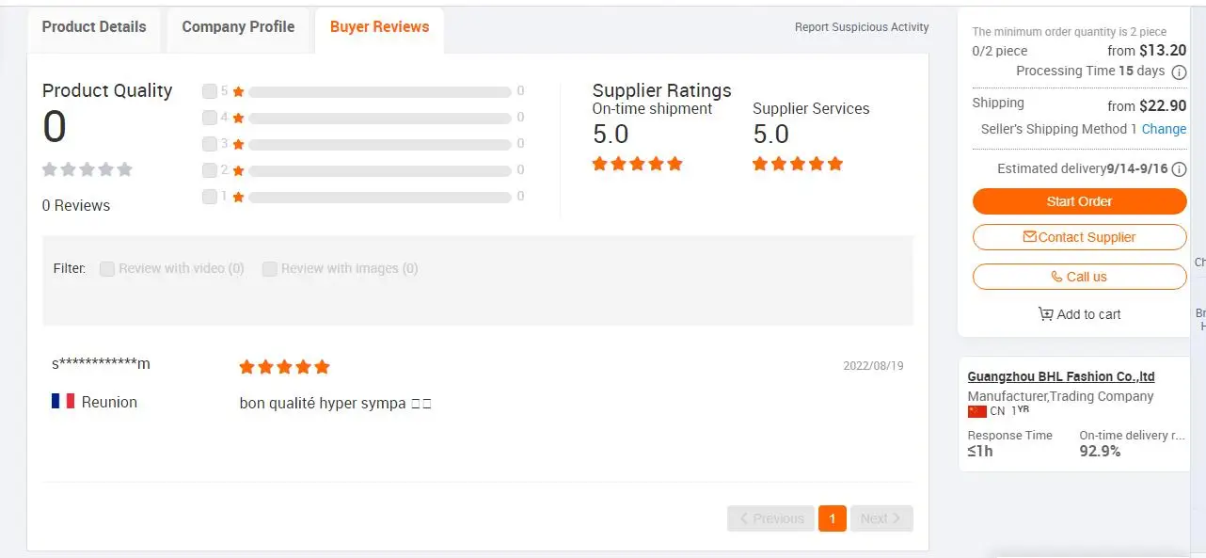Viewport: 1206px width, 558px height.
Task: Click the shopping cart icon
Action: pyautogui.click(x=1046, y=314)
